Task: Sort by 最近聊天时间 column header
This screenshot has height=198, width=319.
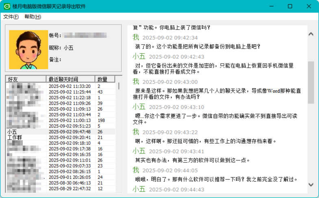Action: click(x=71, y=79)
